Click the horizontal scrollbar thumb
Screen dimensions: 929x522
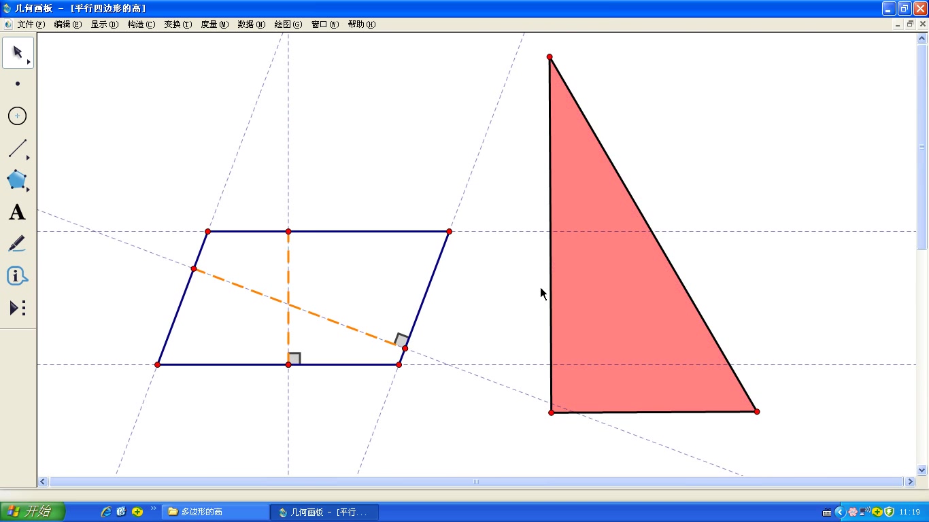pos(476,482)
